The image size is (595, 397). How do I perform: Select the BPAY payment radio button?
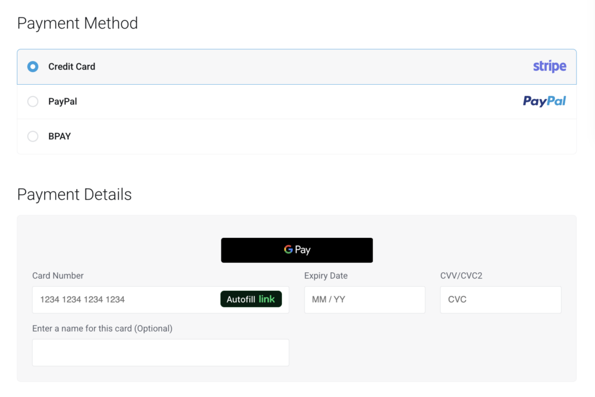pos(33,136)
